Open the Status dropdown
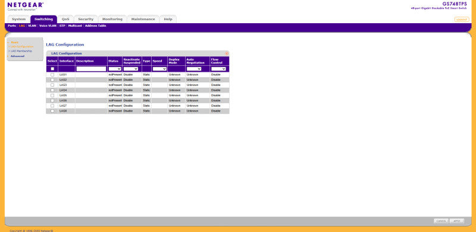Image resolution: width=476 pixels, height=232 pixels. coord(115,69)
